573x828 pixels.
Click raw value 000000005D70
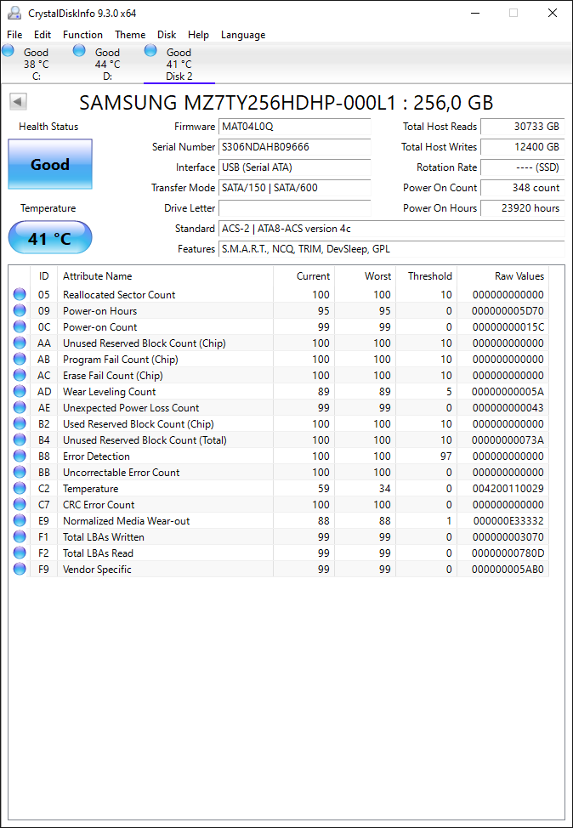click(x=508, y=311)
